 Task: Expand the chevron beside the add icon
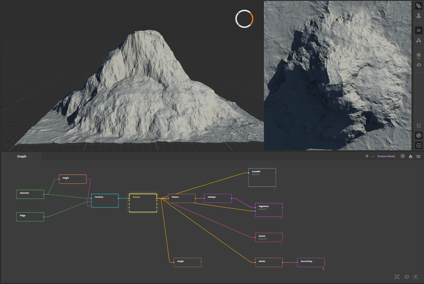(373, 156)
